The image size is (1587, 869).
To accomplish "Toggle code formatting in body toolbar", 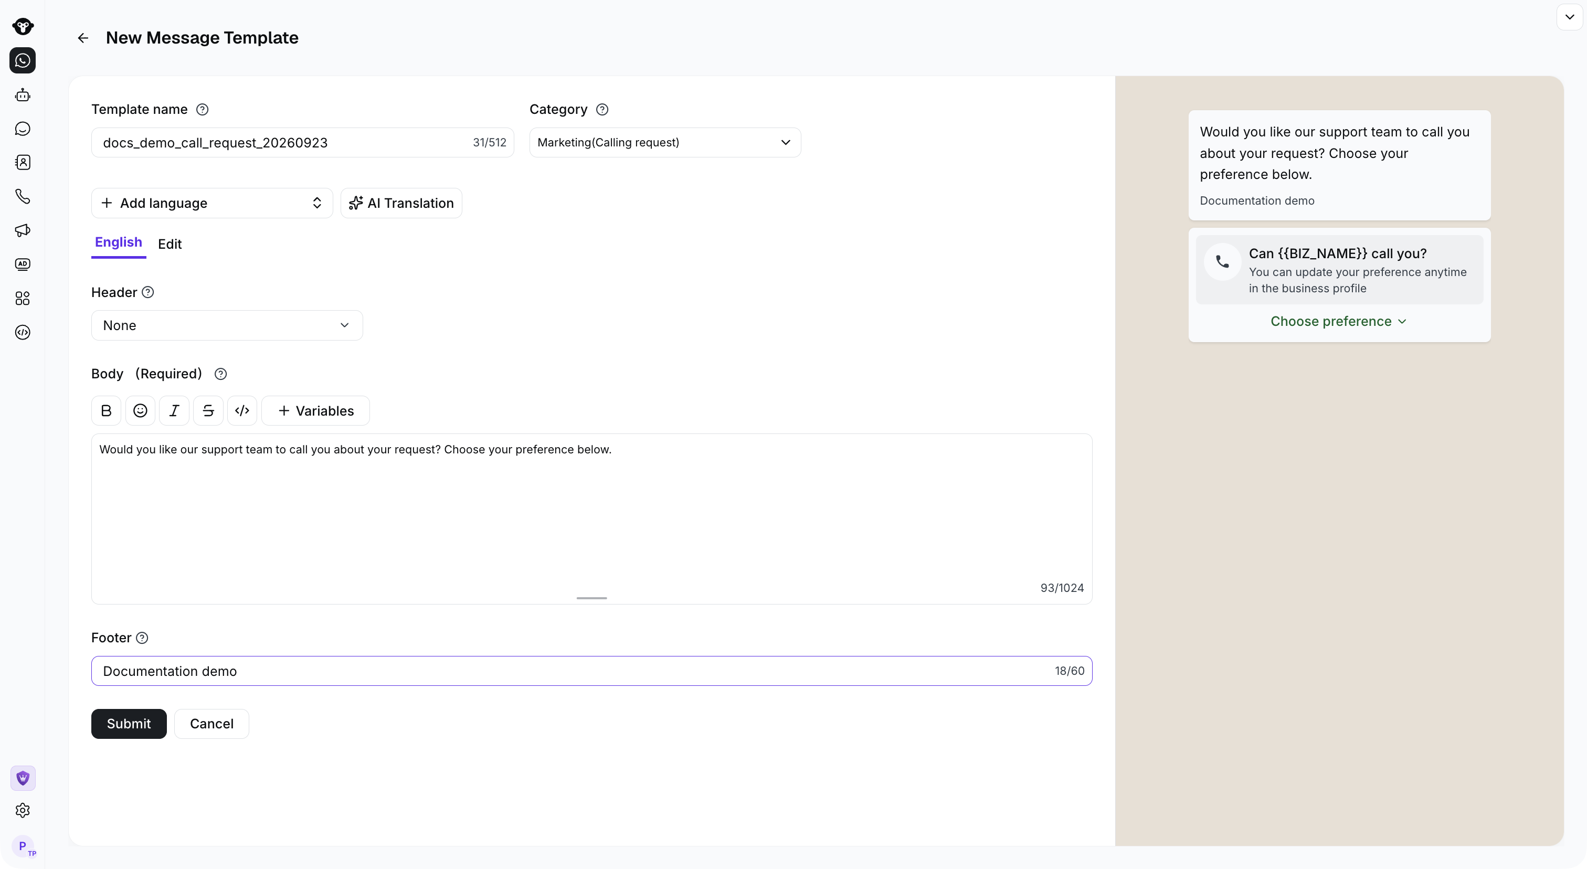I will (242, 411).
